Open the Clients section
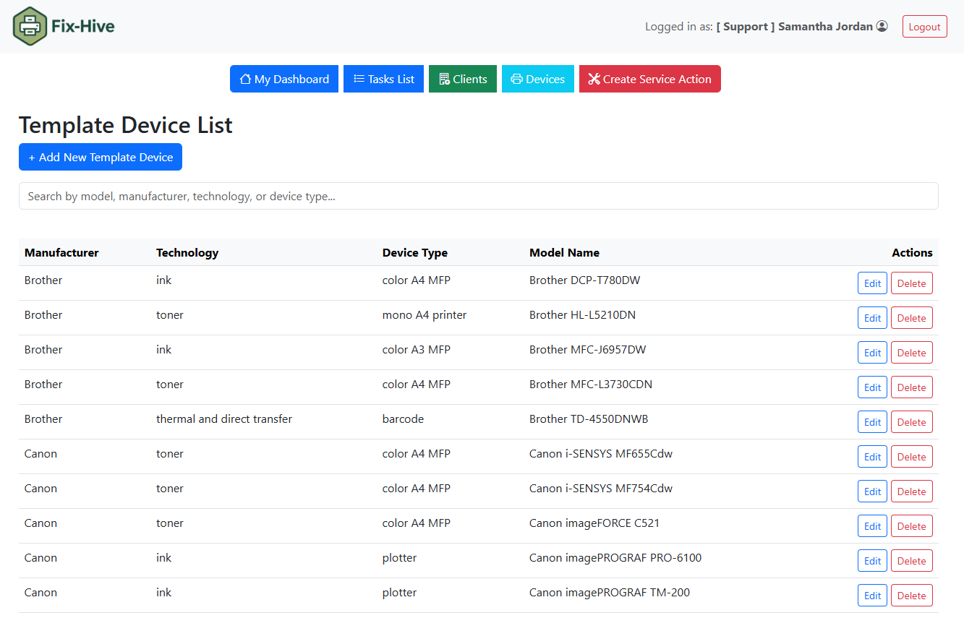The width and height of the screenshot is (964, 618). point(463,80)
